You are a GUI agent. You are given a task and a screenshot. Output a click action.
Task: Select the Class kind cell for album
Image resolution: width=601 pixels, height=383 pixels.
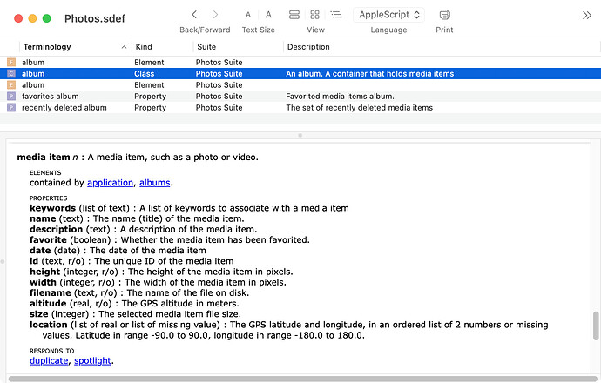[x=144, y=73]
